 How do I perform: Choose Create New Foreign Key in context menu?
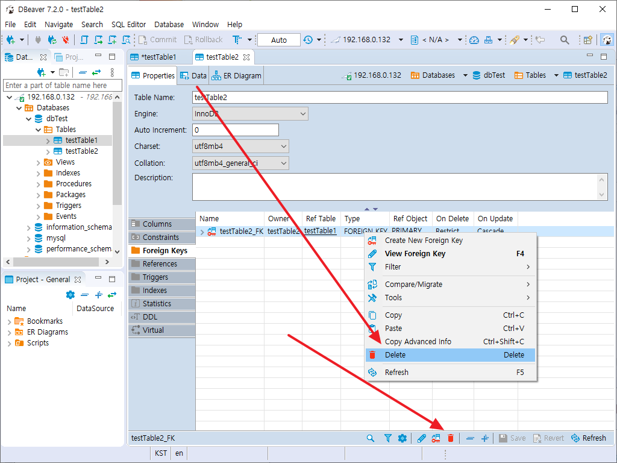450,241
